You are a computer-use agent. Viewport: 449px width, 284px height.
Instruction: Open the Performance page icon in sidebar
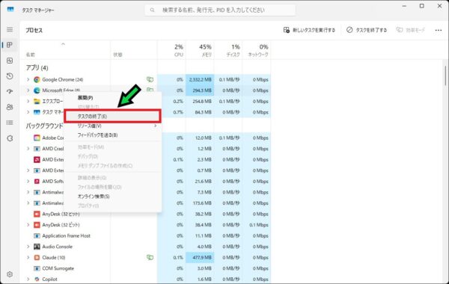coord(10,61)
